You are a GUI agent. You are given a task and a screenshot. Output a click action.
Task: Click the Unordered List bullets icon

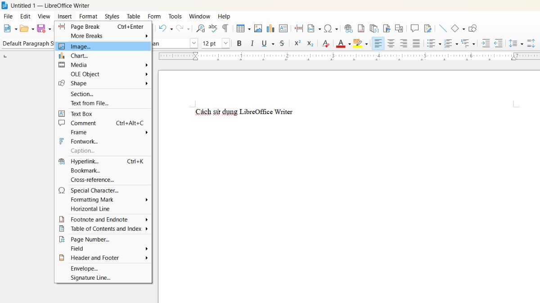point(431,44)
